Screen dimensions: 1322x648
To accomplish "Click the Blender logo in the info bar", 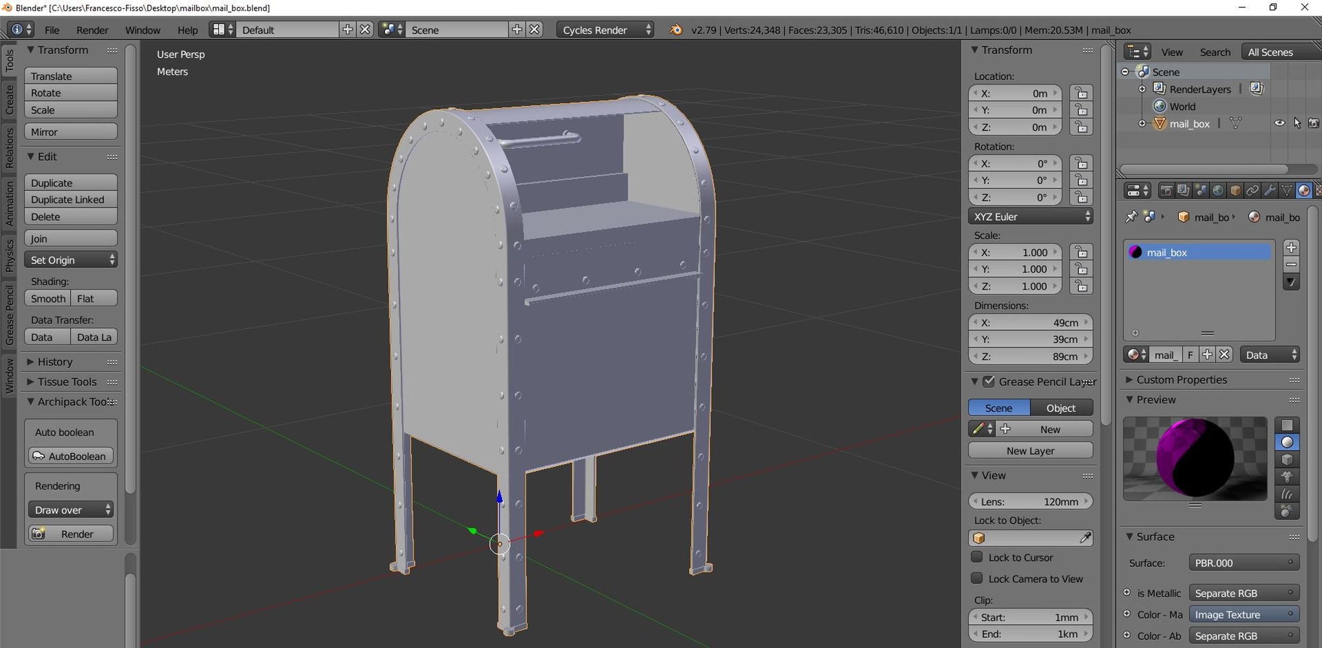I will coord(676,30).
